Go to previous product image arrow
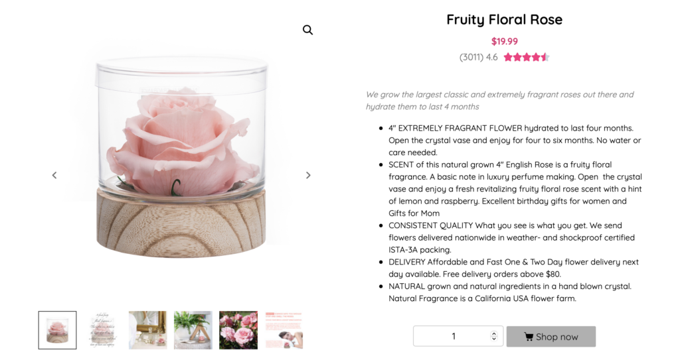 [x=54, y=176]
